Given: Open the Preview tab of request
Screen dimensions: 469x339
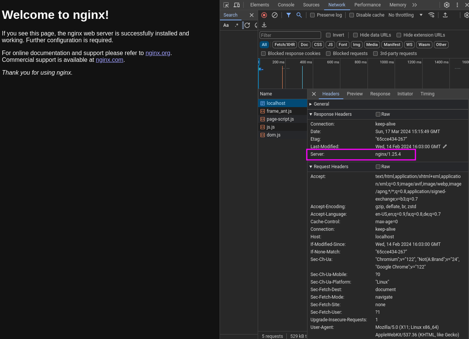Looking at the screenshot, I should (x=355, y=94).
